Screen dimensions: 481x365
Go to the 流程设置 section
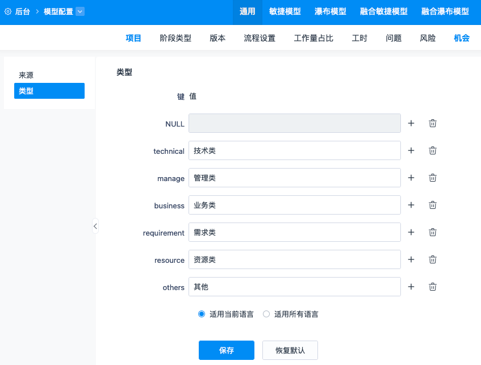260,38
